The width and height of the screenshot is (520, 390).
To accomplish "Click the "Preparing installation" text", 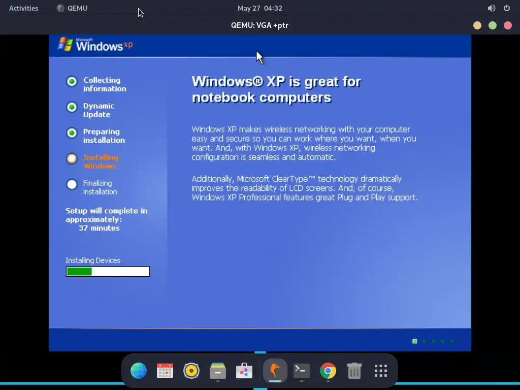I will pyautogui.click(x=104, y=136).
